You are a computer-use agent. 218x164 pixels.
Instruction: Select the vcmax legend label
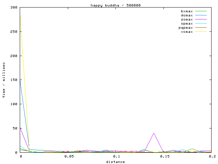point(187,32)
